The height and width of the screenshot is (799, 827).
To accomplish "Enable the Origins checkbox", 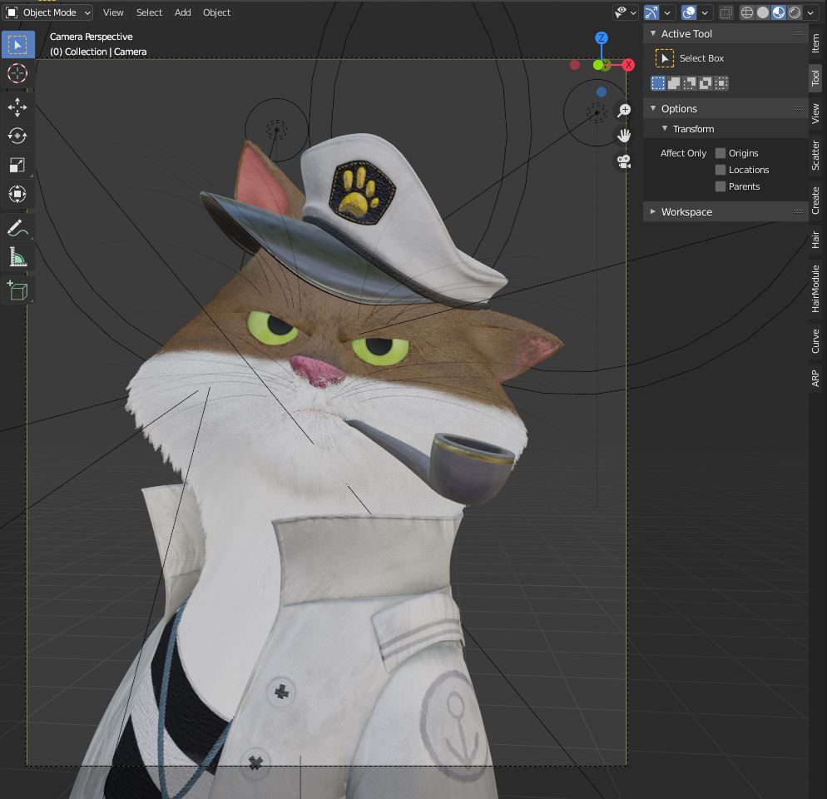I will [x=721, y=153].
